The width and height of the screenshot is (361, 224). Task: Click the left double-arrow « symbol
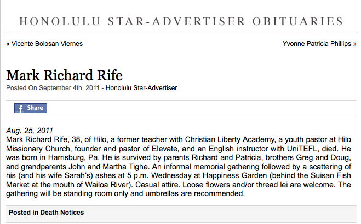[x=8, y=44]
